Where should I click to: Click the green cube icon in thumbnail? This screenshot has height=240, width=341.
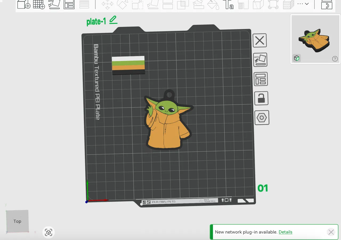[297, 58]
